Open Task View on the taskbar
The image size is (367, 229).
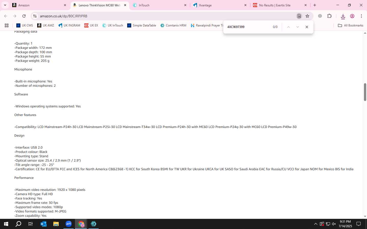pyautogui.click(x=31, y=224)
